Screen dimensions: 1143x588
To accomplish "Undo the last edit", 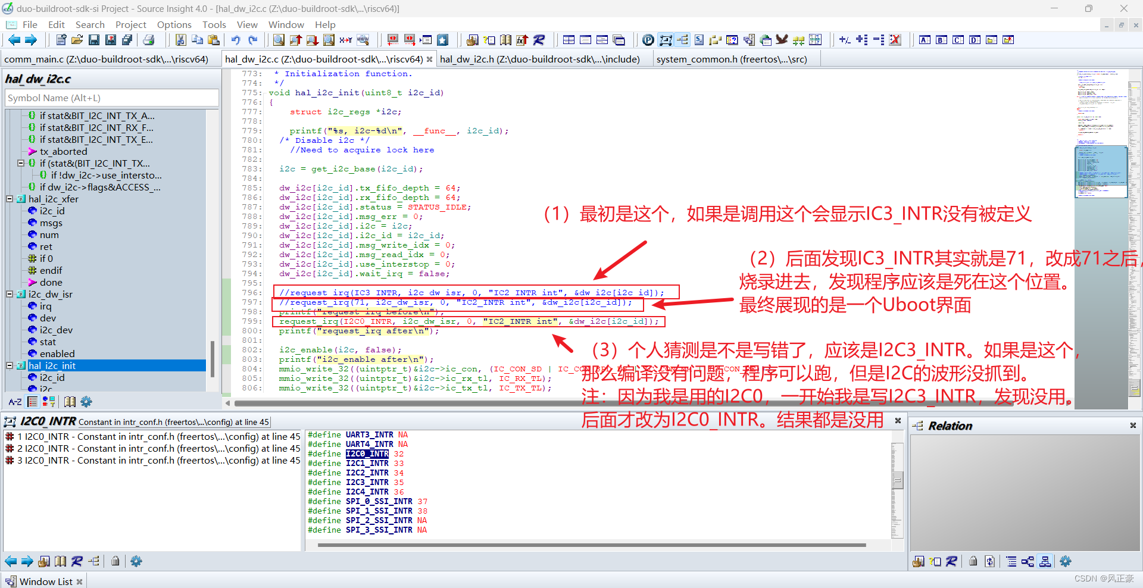I will [x=236, y=40].
